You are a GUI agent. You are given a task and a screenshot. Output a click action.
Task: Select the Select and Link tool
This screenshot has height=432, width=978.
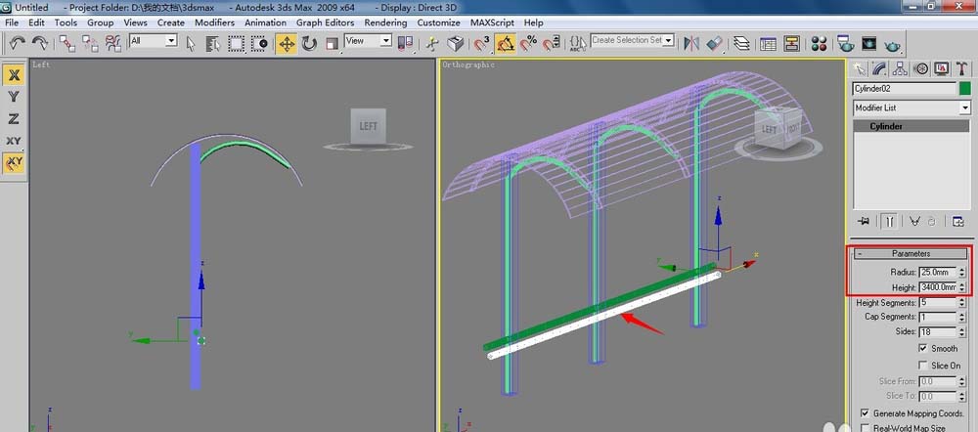pos(67,43)
